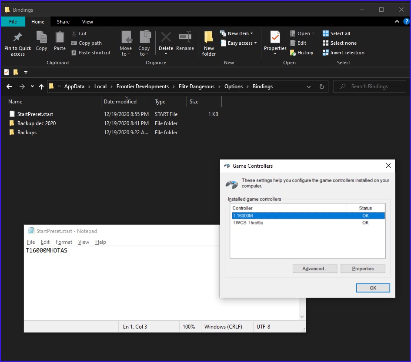
Task: Click the Copy ribbon icon
Action: coord(41,37)
